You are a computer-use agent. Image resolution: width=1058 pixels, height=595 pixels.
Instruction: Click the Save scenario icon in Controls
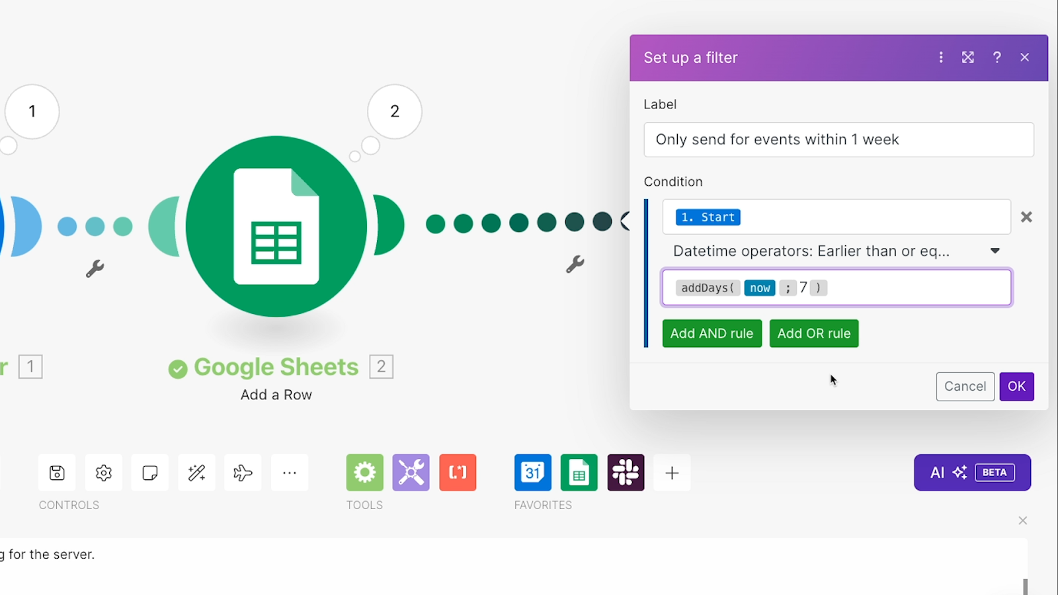click(x=57, y=473)
